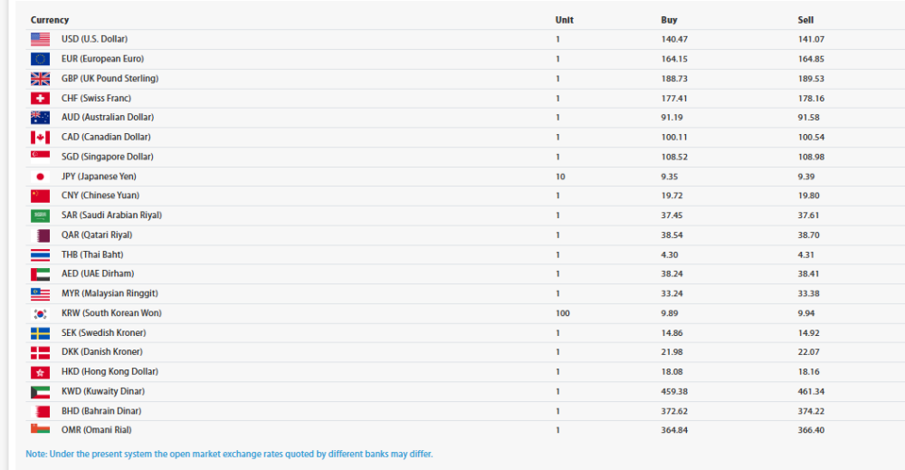Click the Unit column header
This screenshot has width=905, height=470.
pyautogui.click(x=564, y=20)
